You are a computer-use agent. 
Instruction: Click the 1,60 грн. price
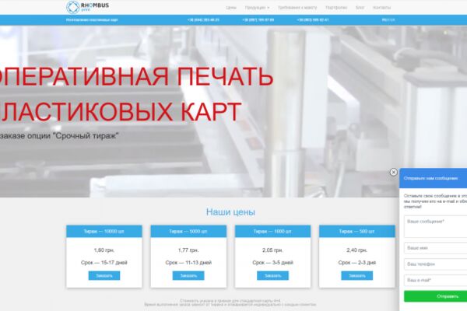pyautogui.click(x=104, y=250)
